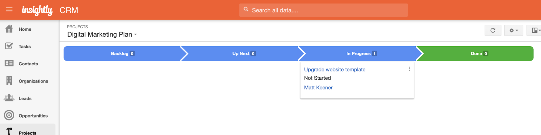Select the Backlog pipeline stage
Screen dimensions: 541x135
[122, 54]
